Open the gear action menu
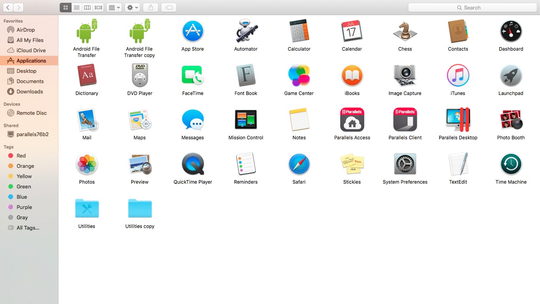 pos(132,7)
